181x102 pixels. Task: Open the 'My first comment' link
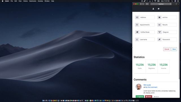pos(151,87)
